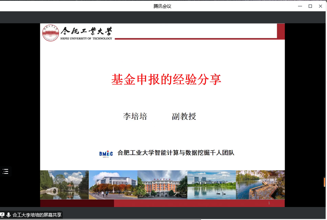The width and height of the screenshot is (327, 220).
Task: Click the 合肥工业大学智能计算与数据挖掘千人团队 text
Action: coord(176,153)
